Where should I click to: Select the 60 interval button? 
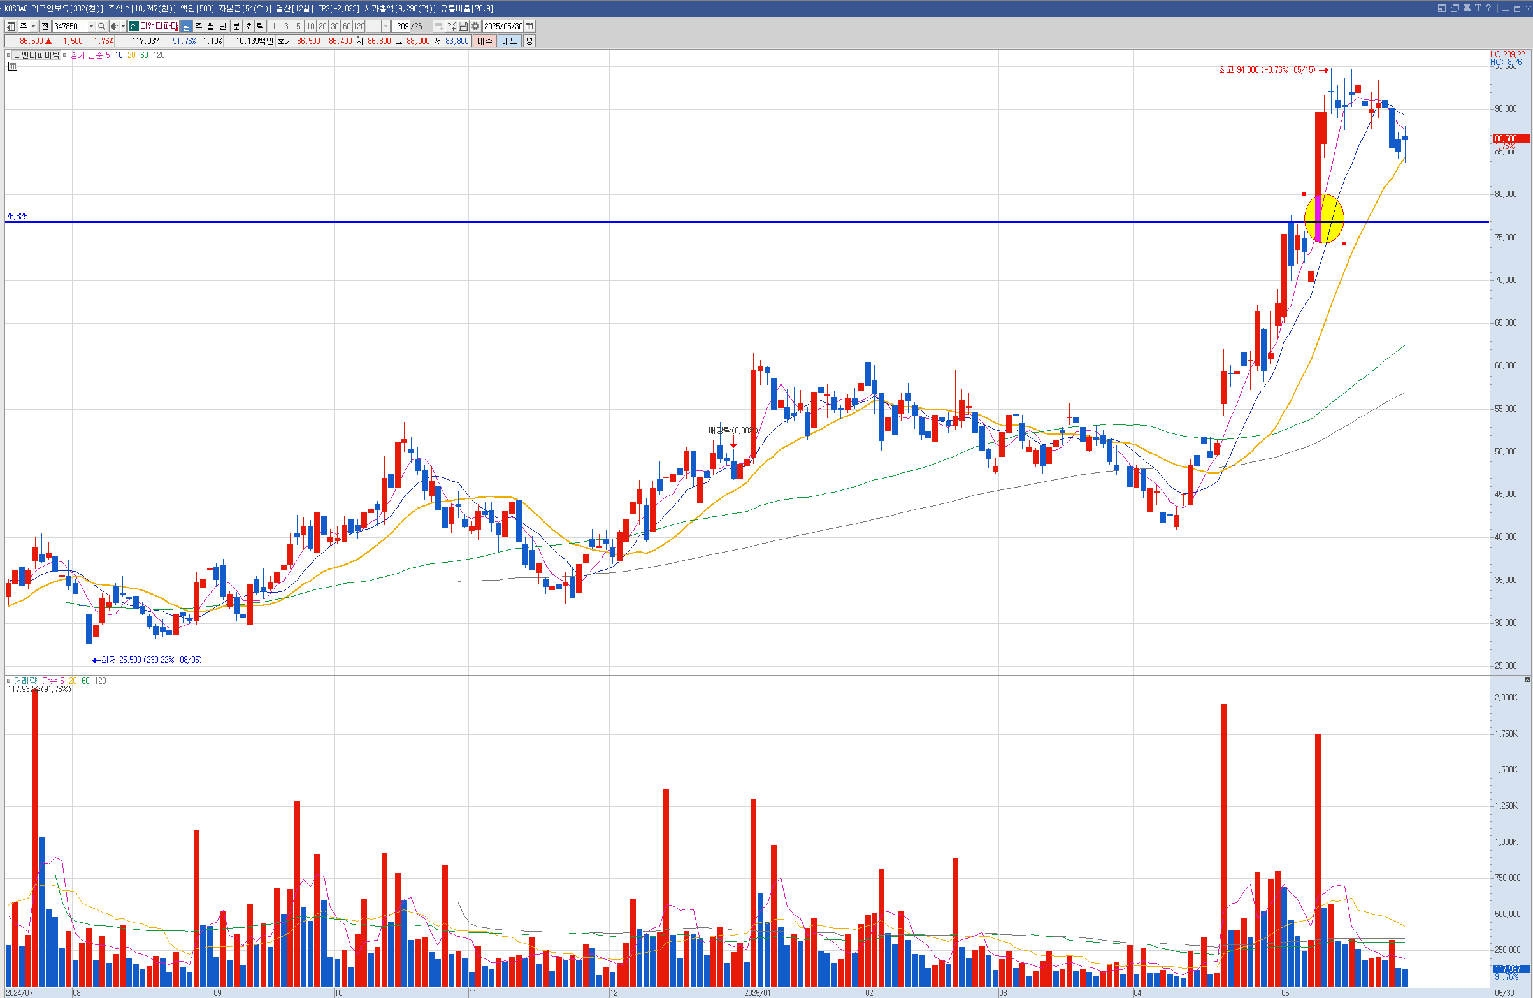347,26
